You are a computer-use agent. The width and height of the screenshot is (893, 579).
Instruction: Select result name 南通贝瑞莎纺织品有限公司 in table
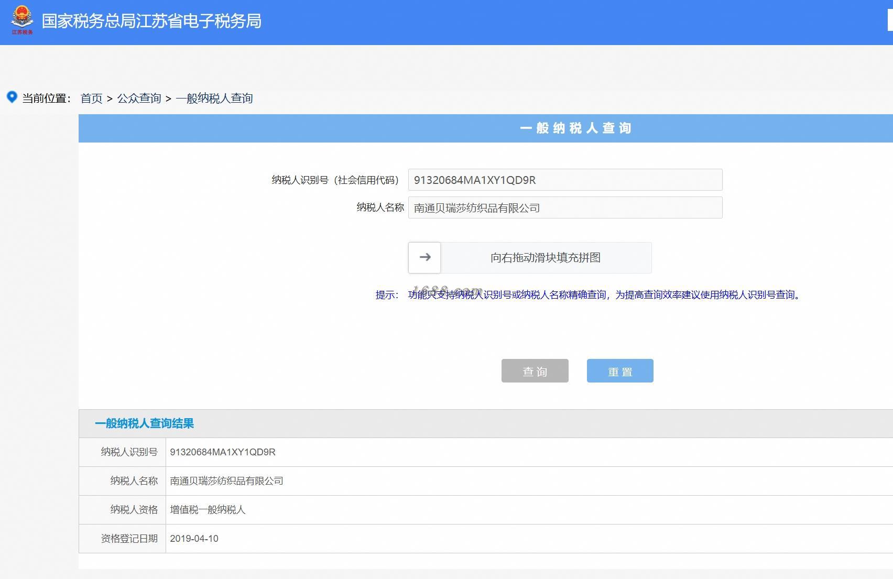click(x=226, y=481)
